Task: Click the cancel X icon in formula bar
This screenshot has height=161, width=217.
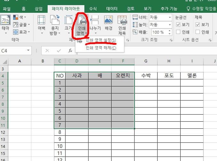Action: pyautogui.click(x=47, y=51)
